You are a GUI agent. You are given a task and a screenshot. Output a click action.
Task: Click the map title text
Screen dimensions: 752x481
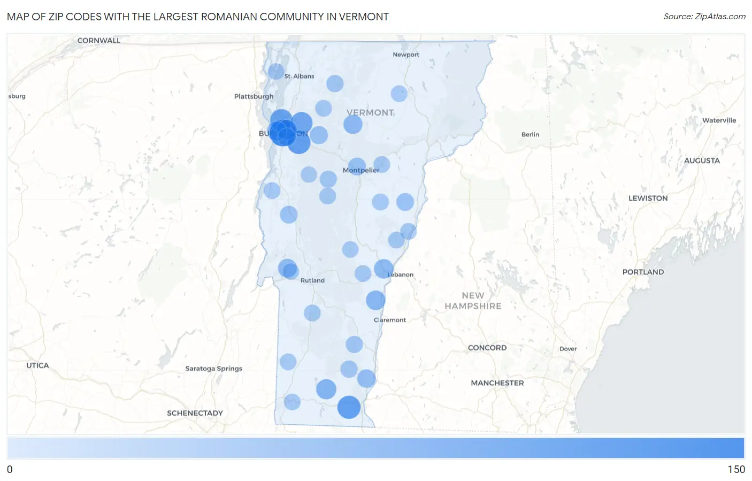(x=198, y=17)
